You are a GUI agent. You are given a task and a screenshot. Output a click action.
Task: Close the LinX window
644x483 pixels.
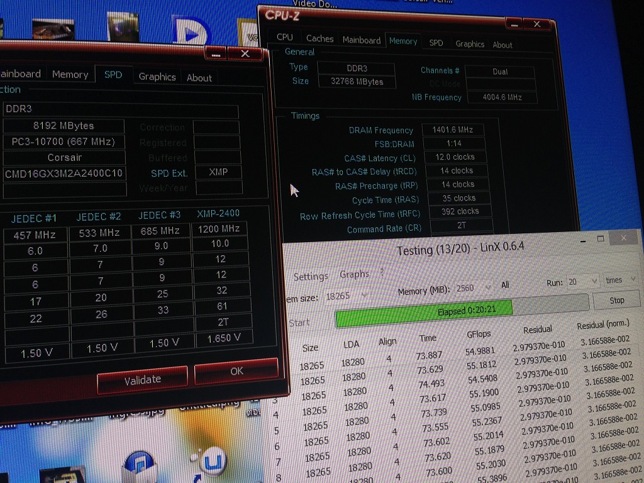(623, 238)
